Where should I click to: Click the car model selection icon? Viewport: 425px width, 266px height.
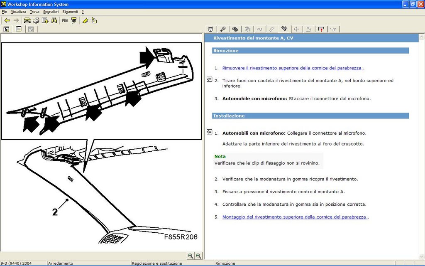pyautogui.click(x=27, y=20)
